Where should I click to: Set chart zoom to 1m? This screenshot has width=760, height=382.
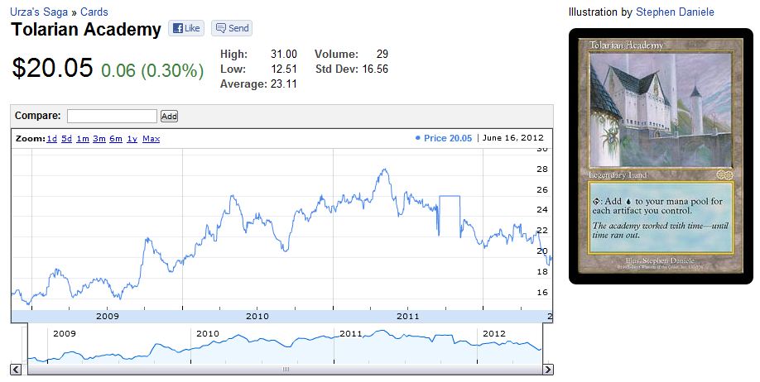83,139
